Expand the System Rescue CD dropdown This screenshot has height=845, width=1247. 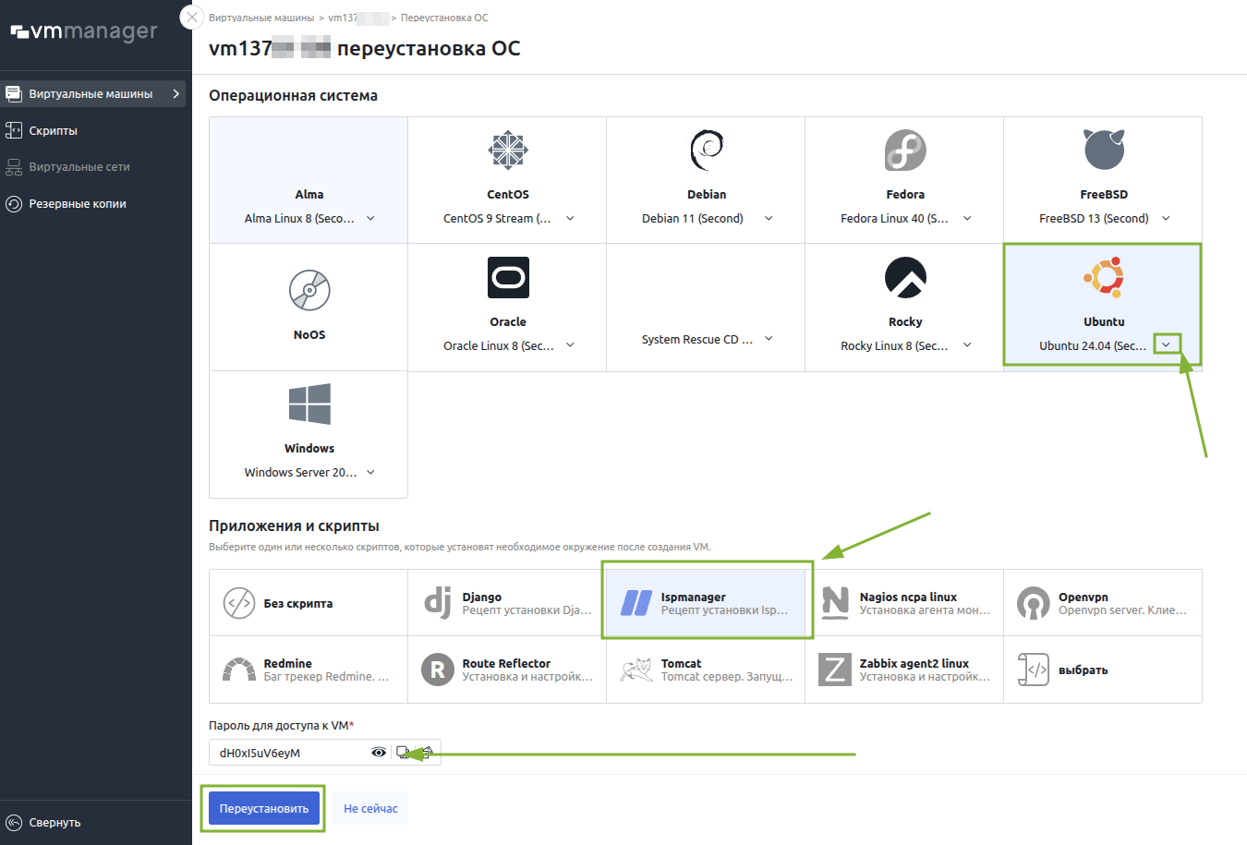tap(769, 339)
